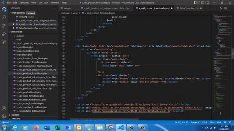This screenshot has height=131, width=234.
Task: Click the feedback icon in status bar
Action: point(225,122)
